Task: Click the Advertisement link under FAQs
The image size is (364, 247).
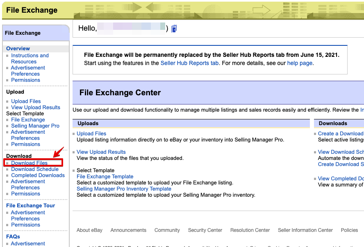Action: click(28, 244)
